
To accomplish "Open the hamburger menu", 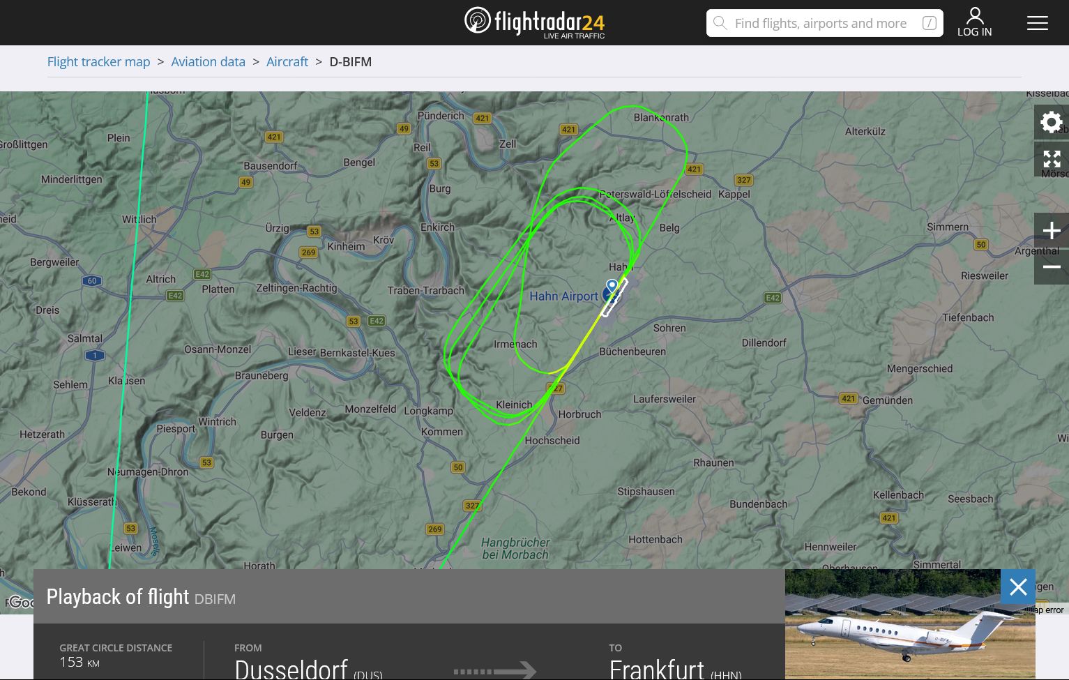I will click(x=1037, y=23).
